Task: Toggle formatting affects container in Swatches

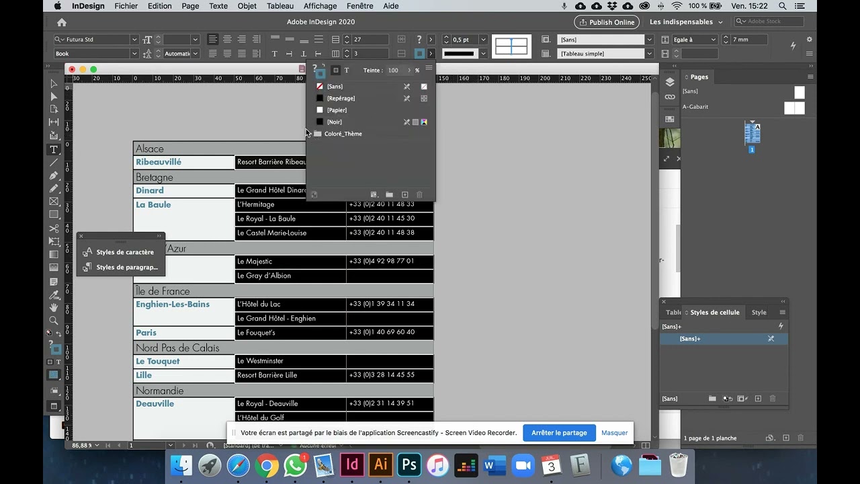Action: point(335,70)
